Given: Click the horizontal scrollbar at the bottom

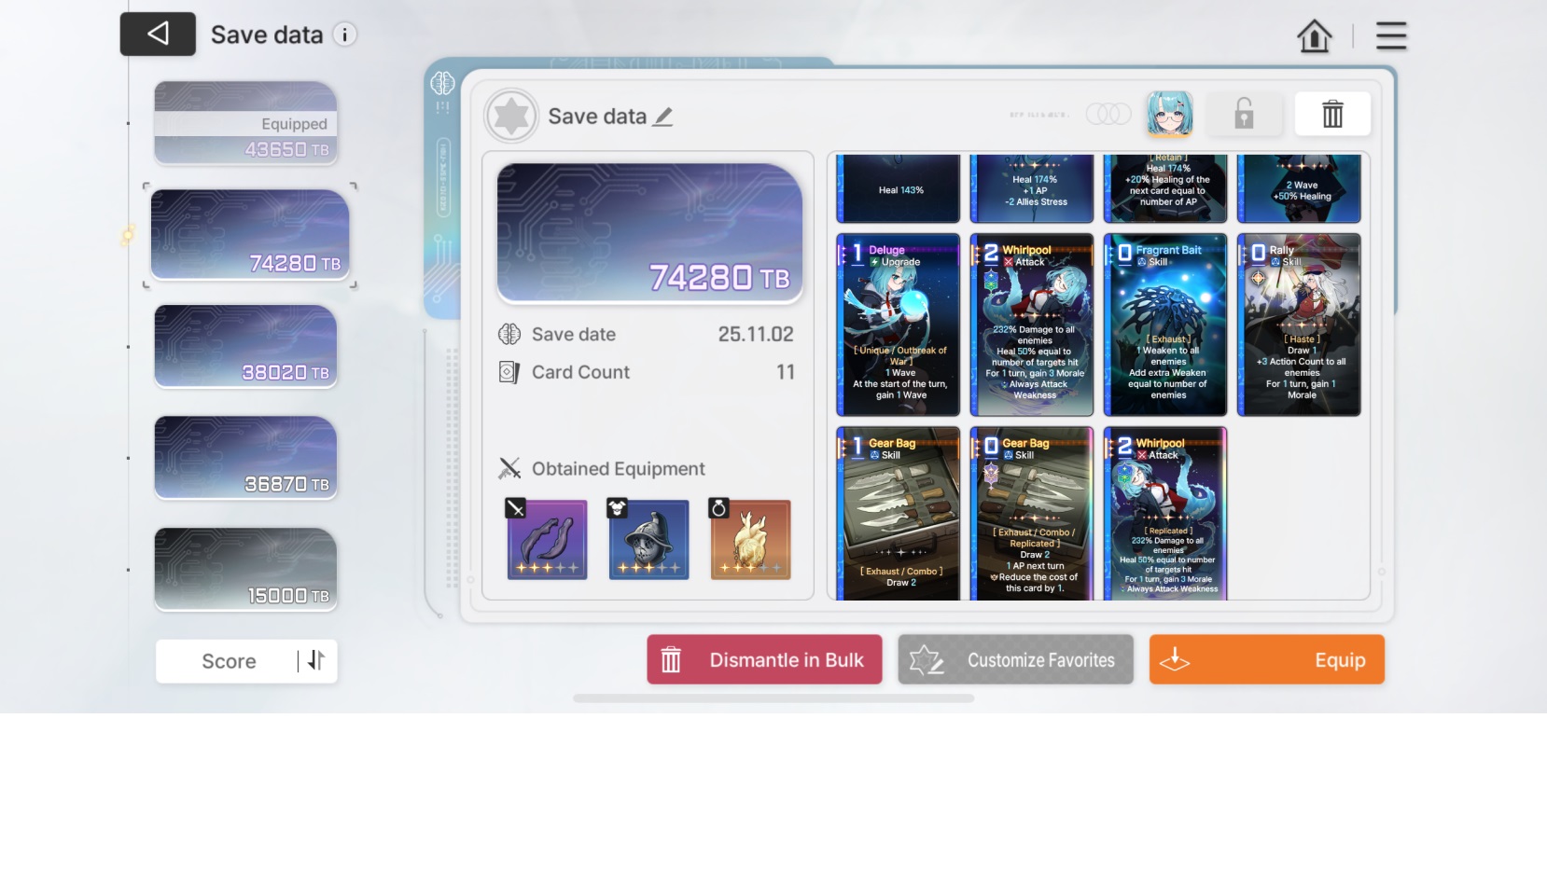Looking at the screenshot, I should click(773, 698).
